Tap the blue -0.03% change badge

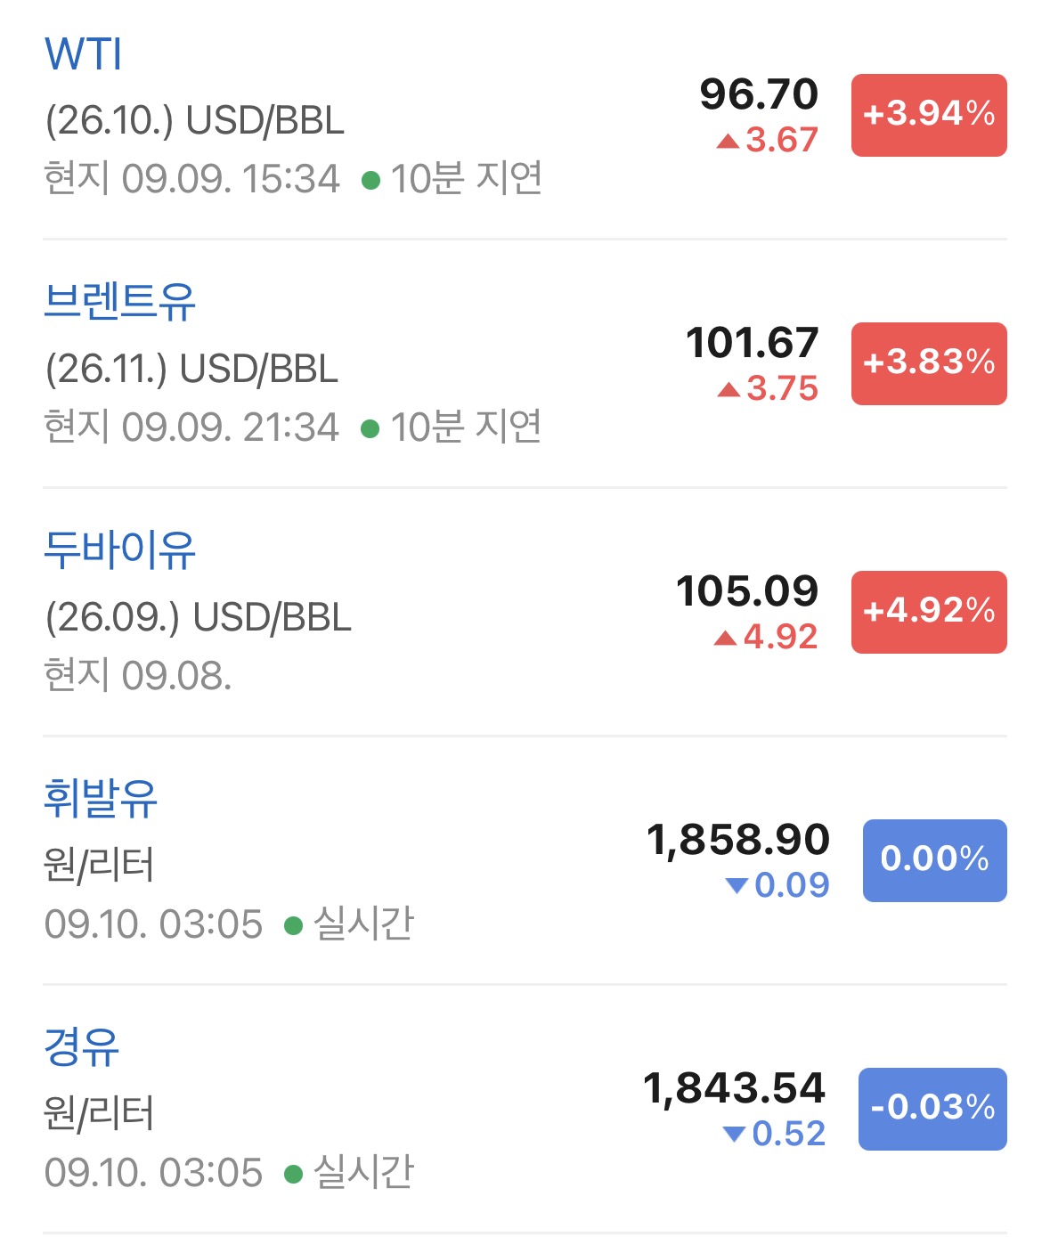coord(932,1109)
